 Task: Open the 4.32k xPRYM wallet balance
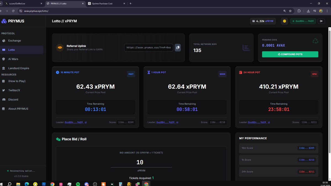pyautogui.click(x=263, y=21)
